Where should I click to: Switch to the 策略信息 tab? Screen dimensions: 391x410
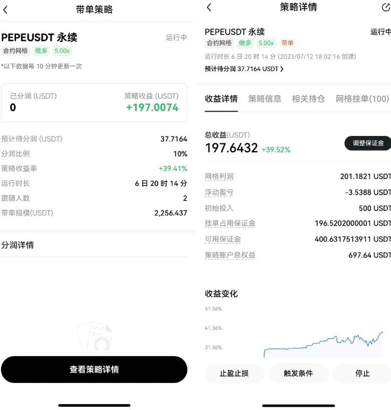click(x=264, y=99)
